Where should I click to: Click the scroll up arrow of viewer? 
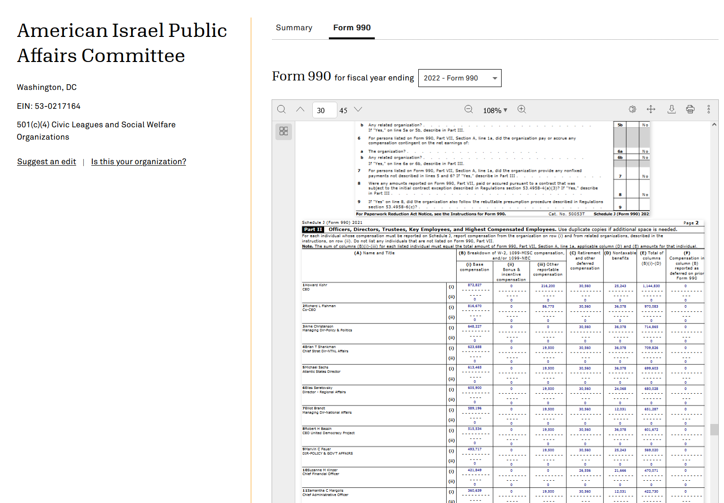[x=714, y=125]
